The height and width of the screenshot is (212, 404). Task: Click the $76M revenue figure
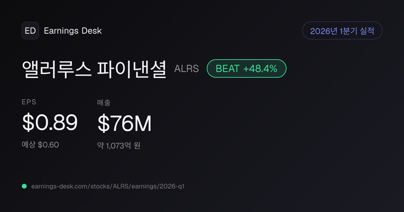[x=125, y=123]
